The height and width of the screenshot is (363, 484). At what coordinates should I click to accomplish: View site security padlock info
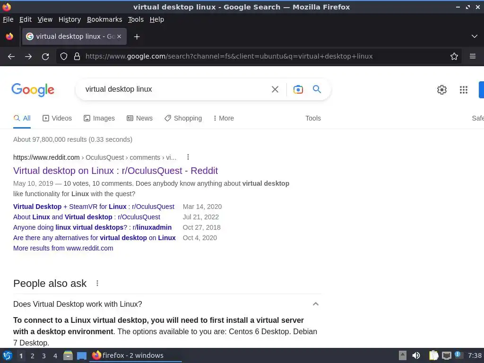pos(77,57)
